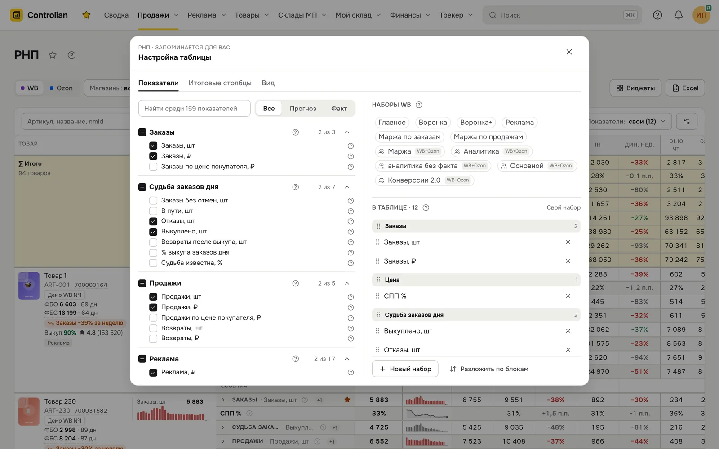Check В пути, шт indicator
Image resolution: width=719 pixels, height=449 pixels.
(x=153, y=211)
